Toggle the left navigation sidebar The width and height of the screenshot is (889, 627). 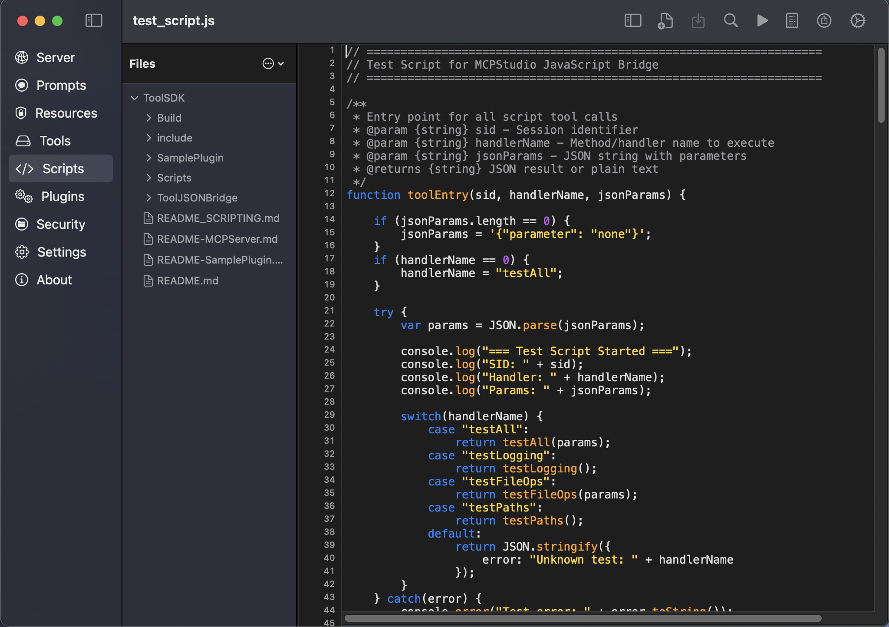click(x=94, y=20)
